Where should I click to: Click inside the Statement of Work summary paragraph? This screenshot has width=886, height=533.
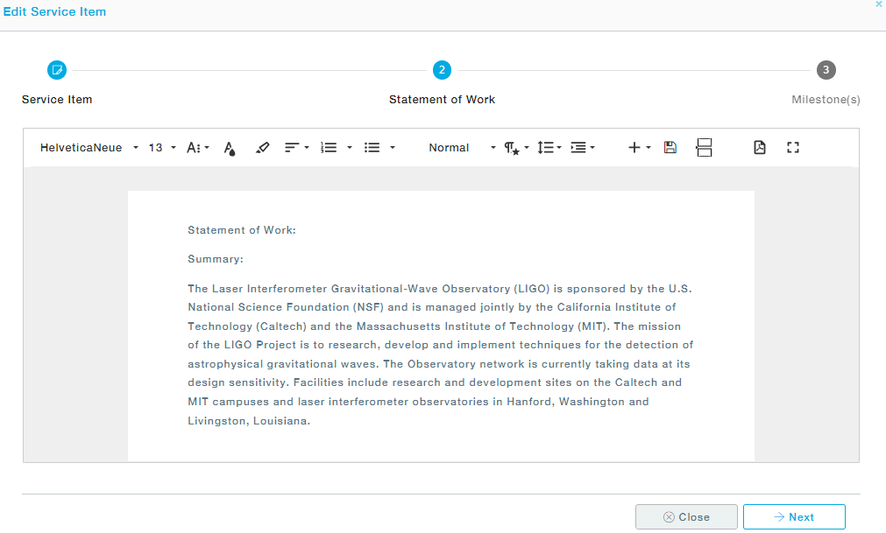440,354
